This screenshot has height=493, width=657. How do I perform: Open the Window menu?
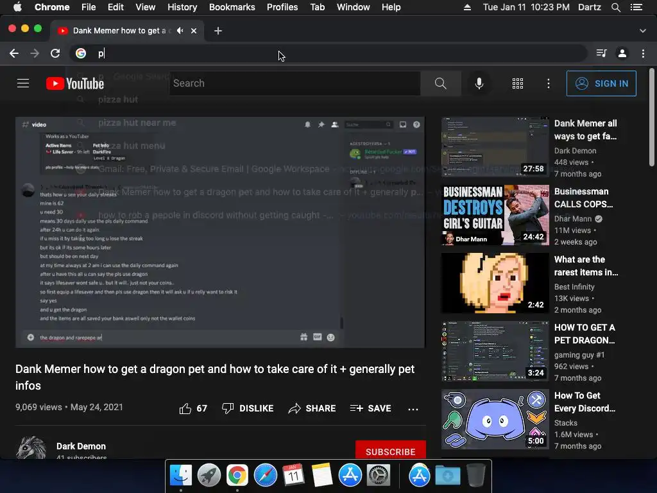point(354,7)
